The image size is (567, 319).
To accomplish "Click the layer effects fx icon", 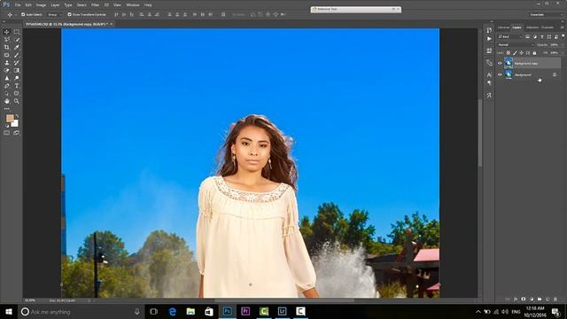I will click(x=516, y=300).
